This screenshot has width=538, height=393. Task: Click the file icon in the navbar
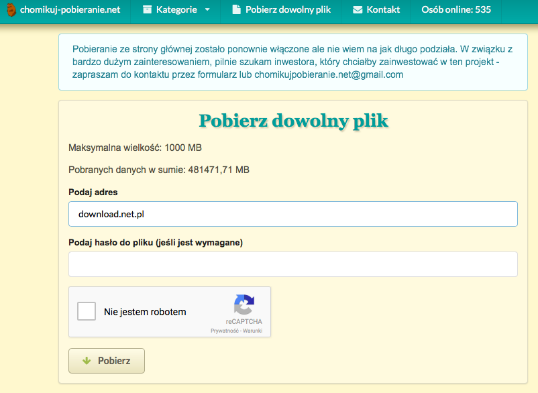(x=236, y=10)
